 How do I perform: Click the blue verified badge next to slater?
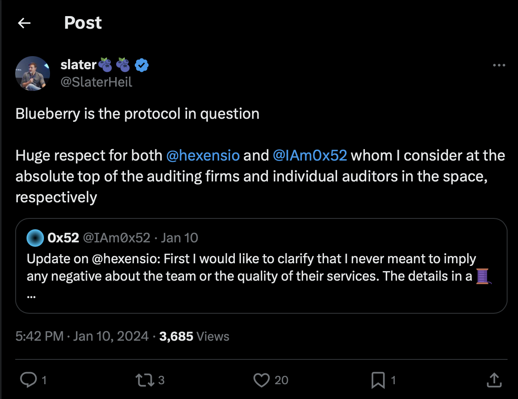click(142, 65)
